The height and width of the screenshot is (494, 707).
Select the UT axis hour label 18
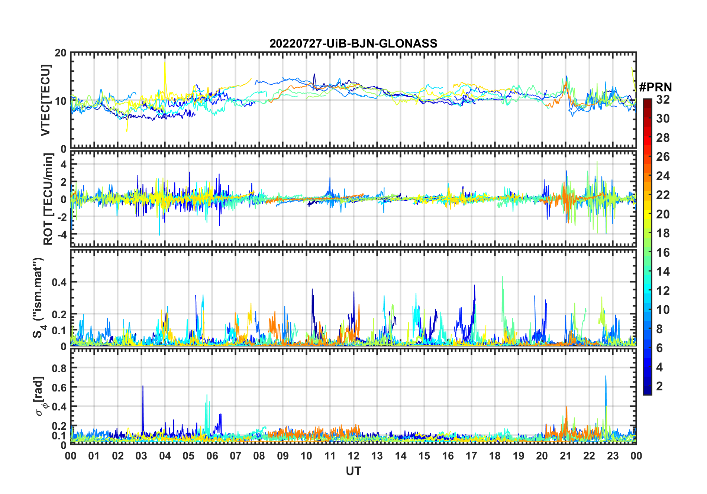pos(495,456)
